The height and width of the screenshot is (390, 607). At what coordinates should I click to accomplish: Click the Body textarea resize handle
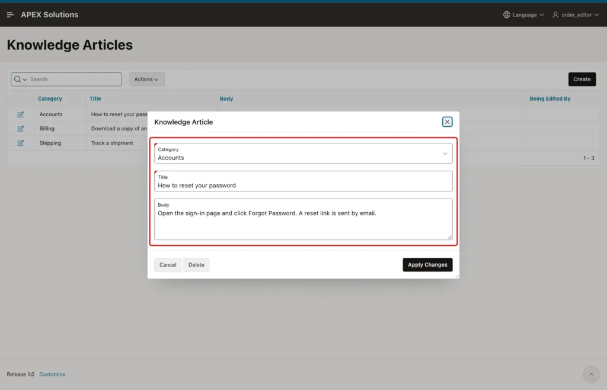[449, 237]
